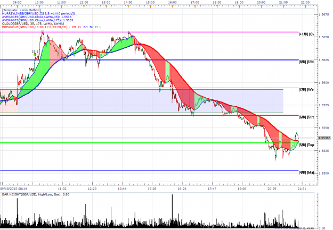Image resolution: width=333 pixels, height=230 pixels.
Task: Click the 13:44 time axis label
Action: [122, 189]
